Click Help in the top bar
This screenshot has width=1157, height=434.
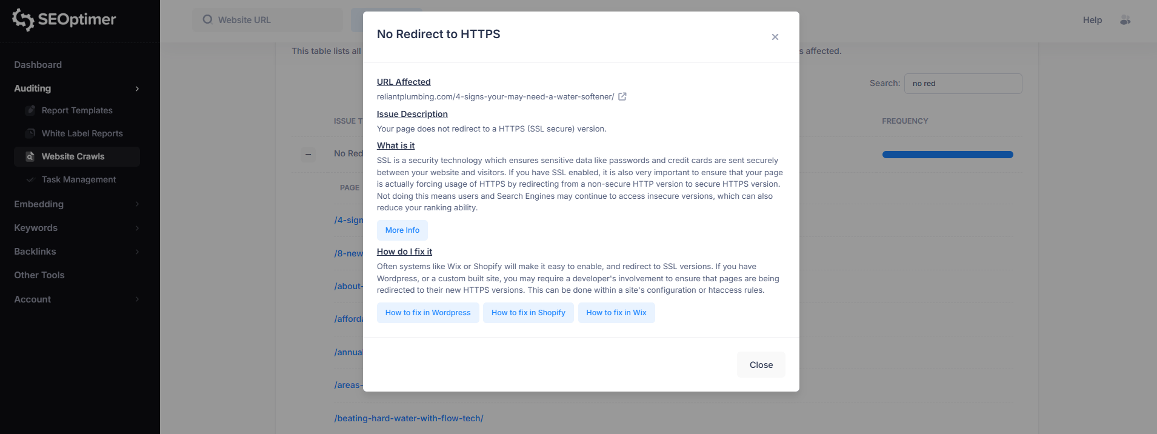click(1092, 20)
